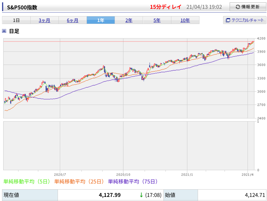Click the 15分ディレイ delay notice
The image size is (267, 201).
tap(166, 7)
